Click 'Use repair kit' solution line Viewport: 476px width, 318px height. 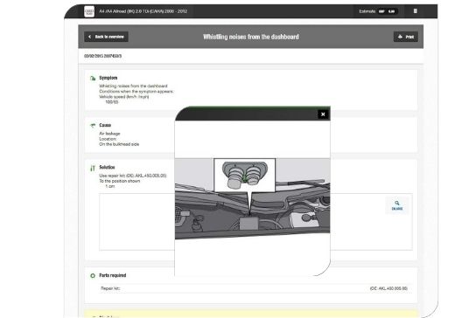coord(133,176)
